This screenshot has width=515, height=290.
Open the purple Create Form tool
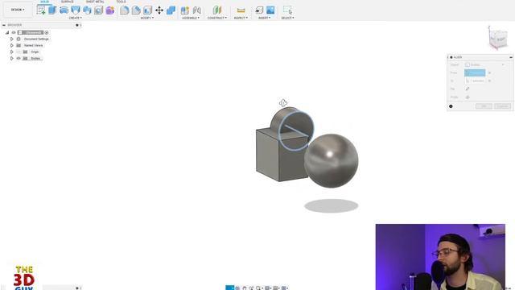[x=110, y=10]
